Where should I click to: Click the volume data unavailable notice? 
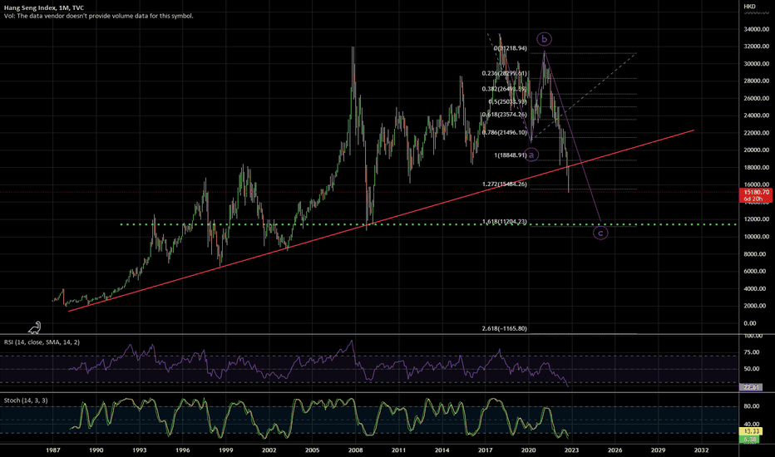click(x=98, y=16)
